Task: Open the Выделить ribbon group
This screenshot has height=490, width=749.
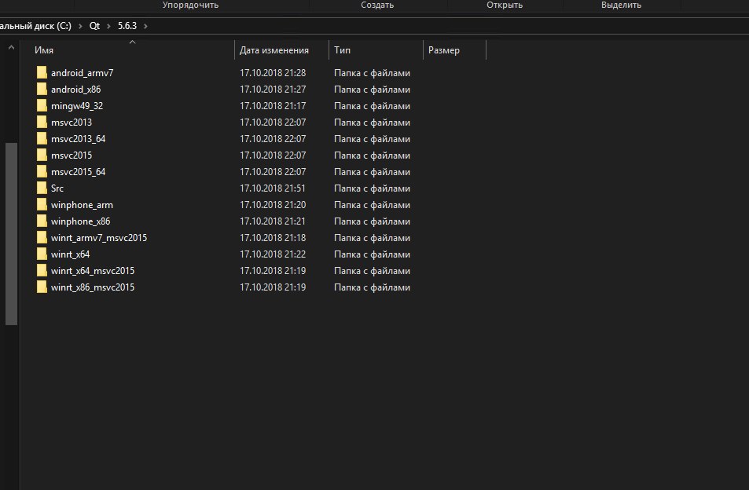Action: (621, 5)
